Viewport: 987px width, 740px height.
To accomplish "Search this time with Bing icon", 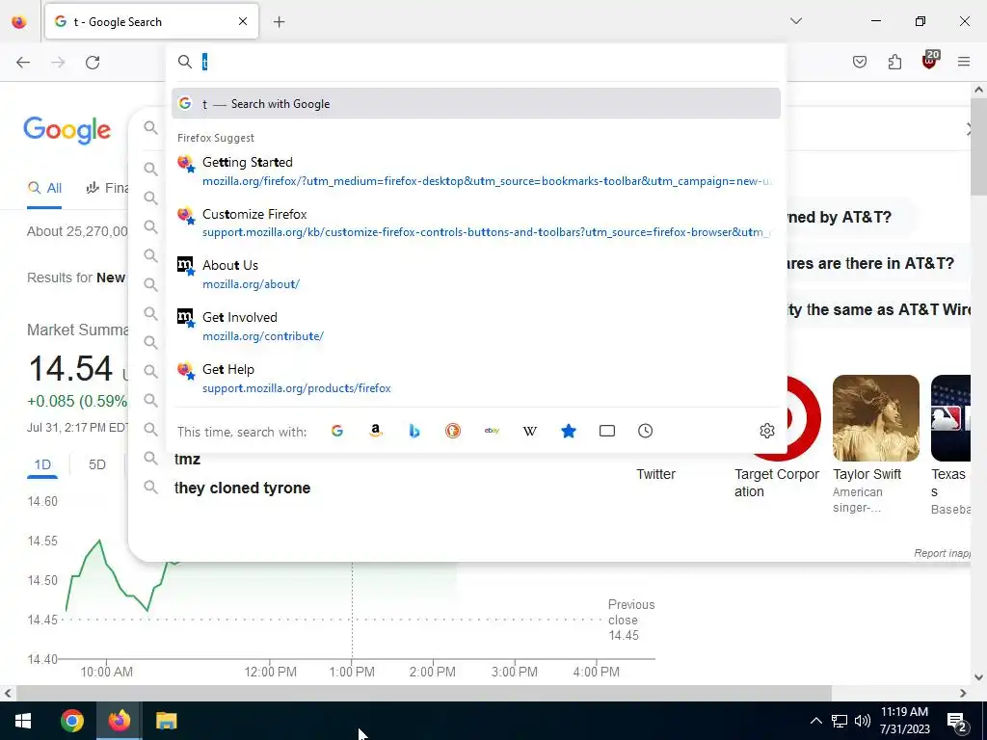I will pyautogui.click(x=414, y=431).
